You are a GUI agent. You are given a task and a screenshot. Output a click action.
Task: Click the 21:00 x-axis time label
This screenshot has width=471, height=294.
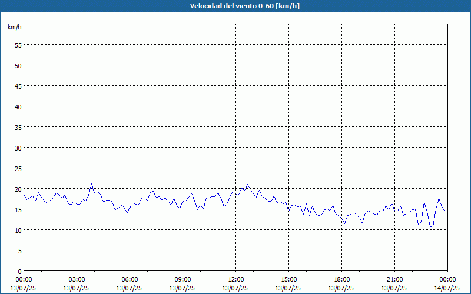(394, 280)
